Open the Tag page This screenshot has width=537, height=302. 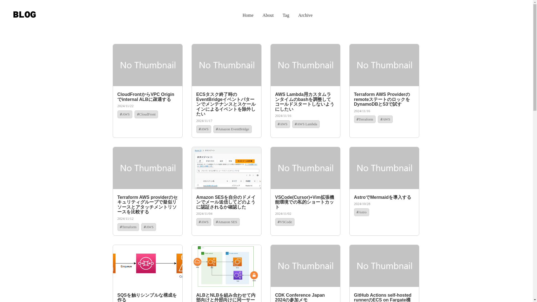point(286,15)
